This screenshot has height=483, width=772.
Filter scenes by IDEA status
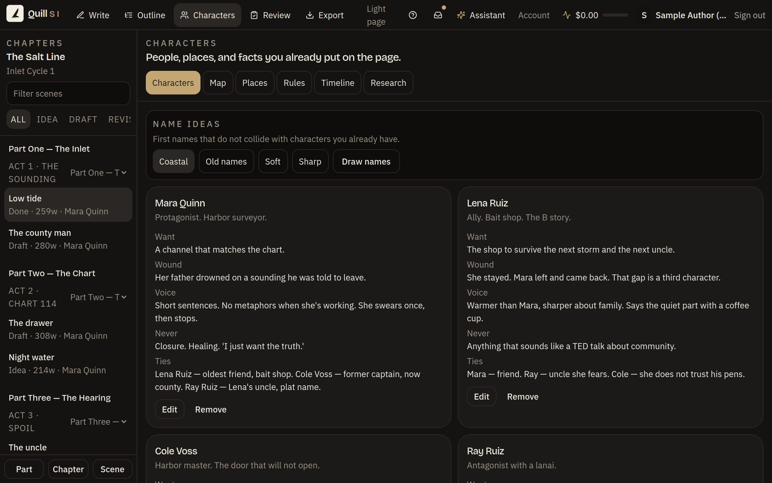47,119
